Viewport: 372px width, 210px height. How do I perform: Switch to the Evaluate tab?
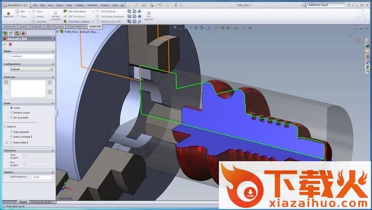click(37, 27)
